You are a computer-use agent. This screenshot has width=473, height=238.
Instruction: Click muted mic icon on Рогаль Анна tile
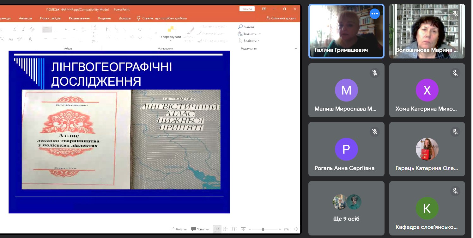[x=375, y=132]
